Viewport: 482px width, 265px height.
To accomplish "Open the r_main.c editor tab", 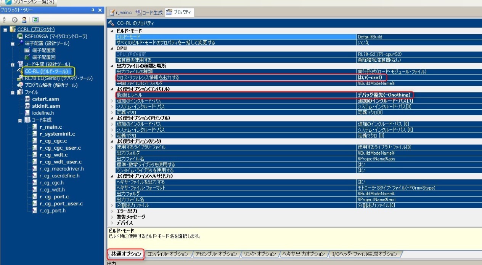I will point(120,13).
